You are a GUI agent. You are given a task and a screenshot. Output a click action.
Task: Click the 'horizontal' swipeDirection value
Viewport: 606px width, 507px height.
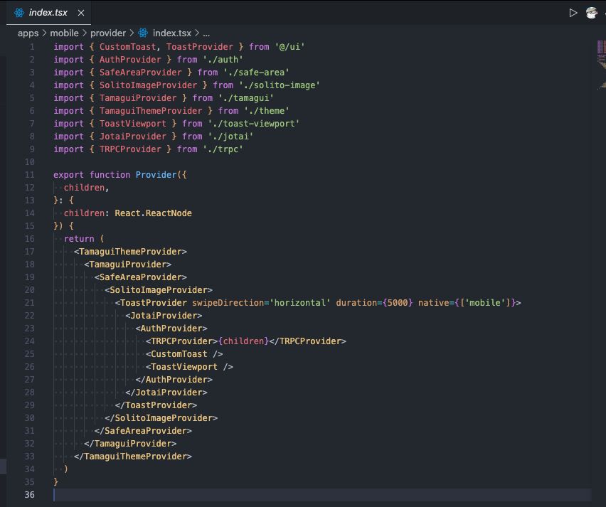(300, 303)
